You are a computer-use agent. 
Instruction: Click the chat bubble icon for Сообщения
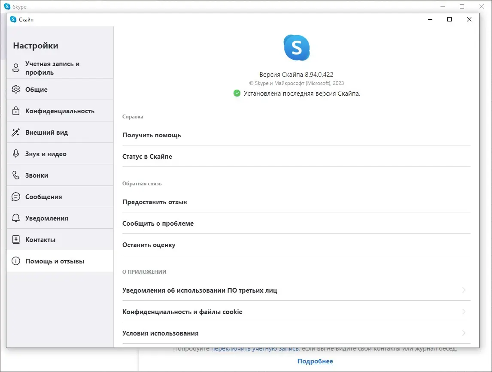[x=16, y=197]
